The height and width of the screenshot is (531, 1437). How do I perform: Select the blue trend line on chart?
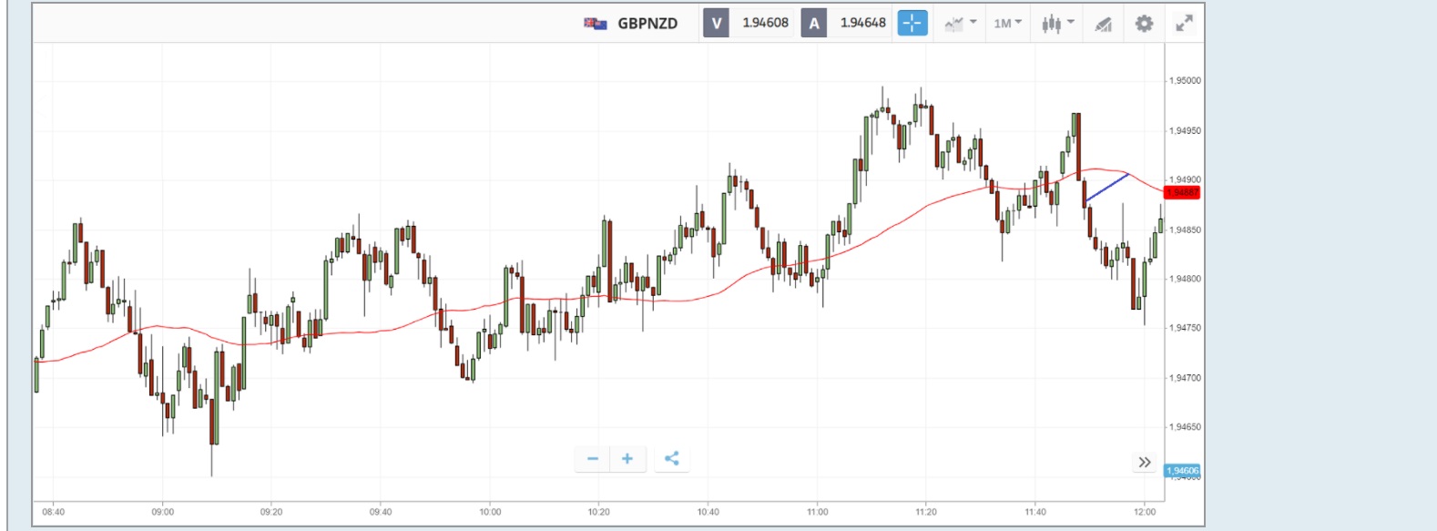click(1107, 187)
